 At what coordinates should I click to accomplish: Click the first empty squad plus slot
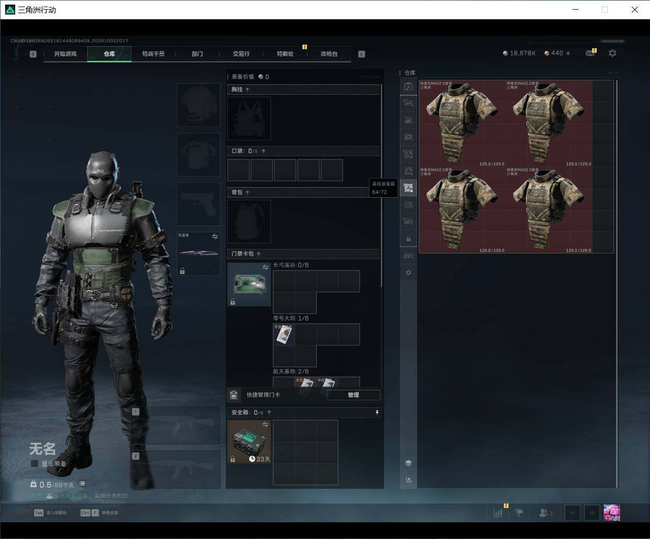tap(572, 513)
